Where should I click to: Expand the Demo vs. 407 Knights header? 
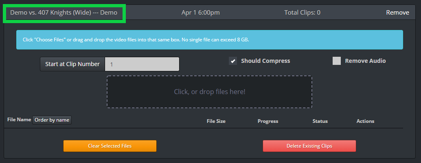(64, 13)
